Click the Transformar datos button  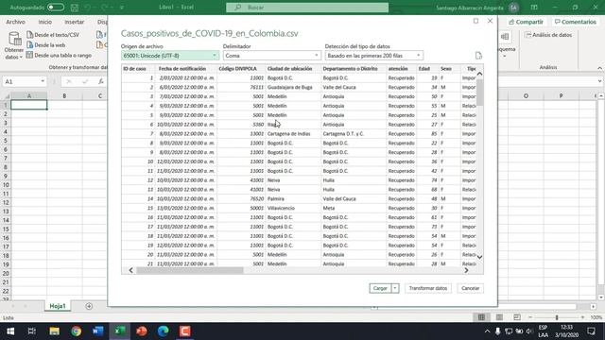click(428, 288)
